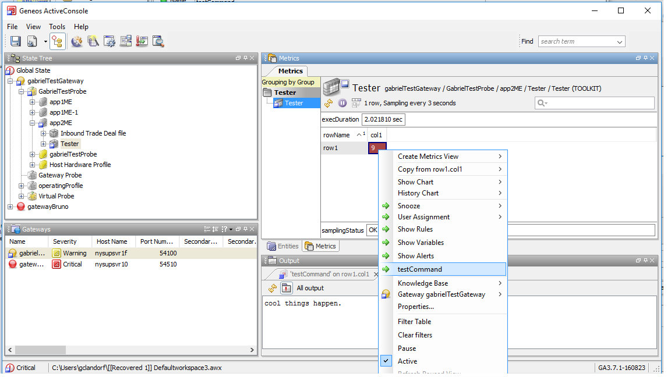Open the Find search term dropdown

tap(619, 42)
